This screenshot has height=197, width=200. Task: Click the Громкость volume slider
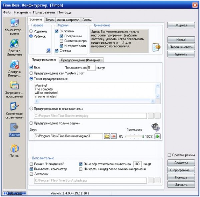coord(134,136)
